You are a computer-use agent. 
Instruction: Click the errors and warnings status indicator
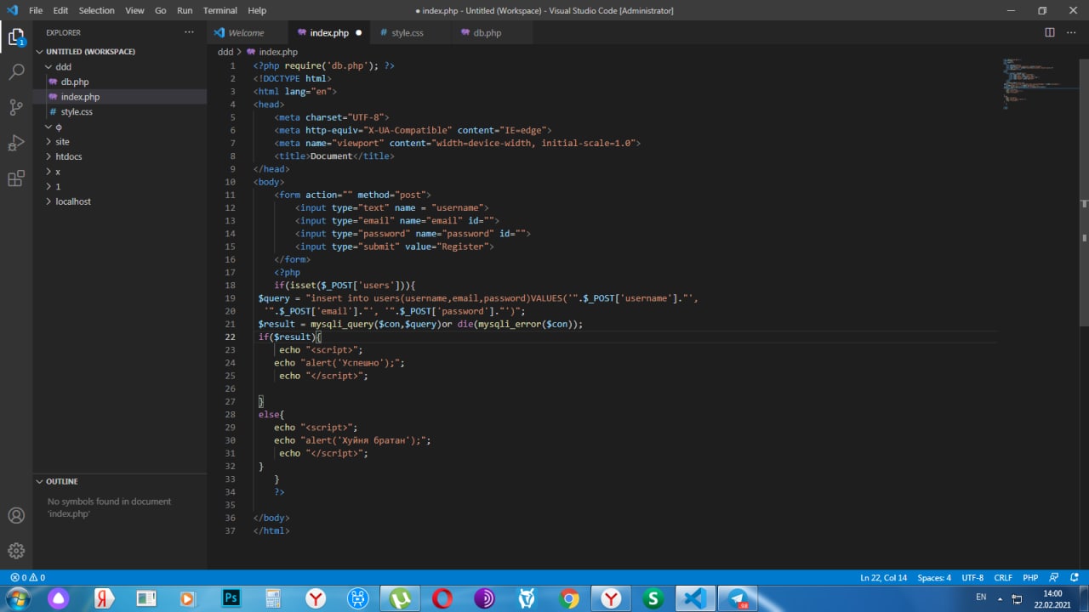[27, 577]
